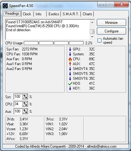Open the Charts tab
Viewport: 131px width, 151px height.
point(87,14)
